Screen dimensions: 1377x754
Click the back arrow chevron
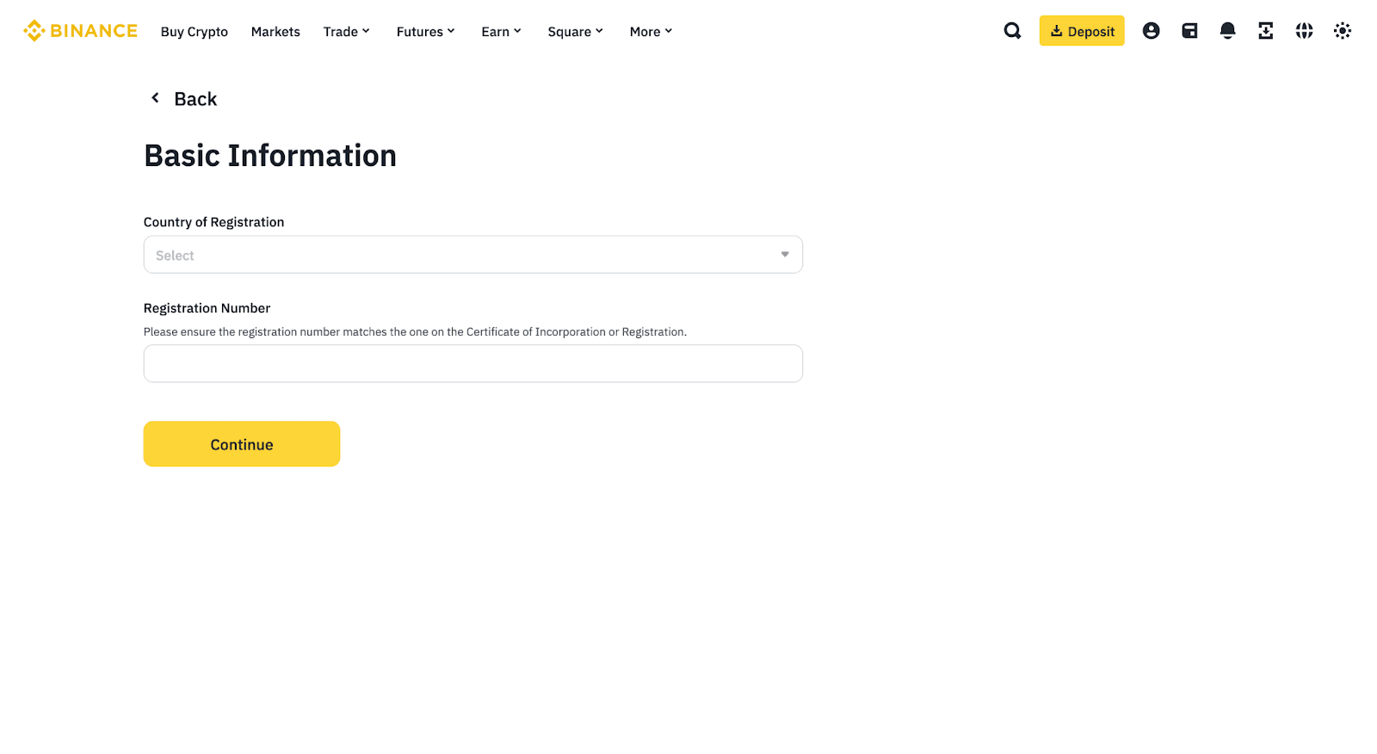pos(156,98)
